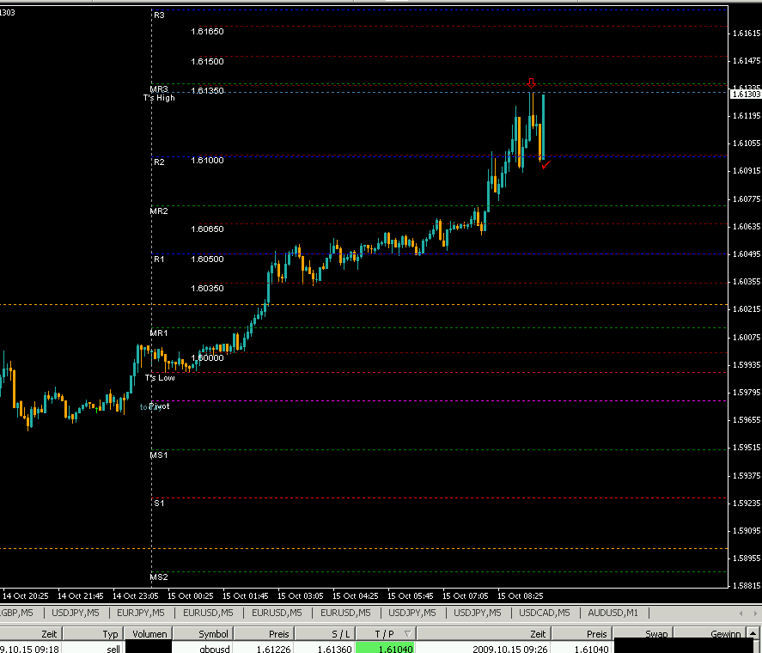Click the T's High label
762x653 pixels.
(159, 98)
